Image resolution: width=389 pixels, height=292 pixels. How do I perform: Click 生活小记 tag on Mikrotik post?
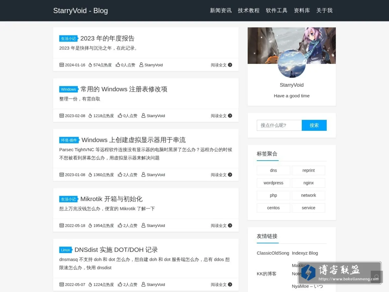click(x=68, y=199)
